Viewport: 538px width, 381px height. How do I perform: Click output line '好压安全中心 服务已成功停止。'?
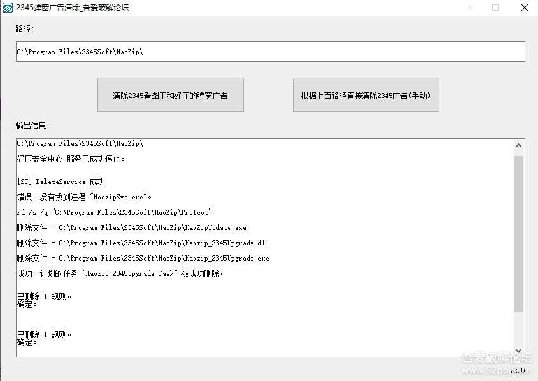(71, 159)
